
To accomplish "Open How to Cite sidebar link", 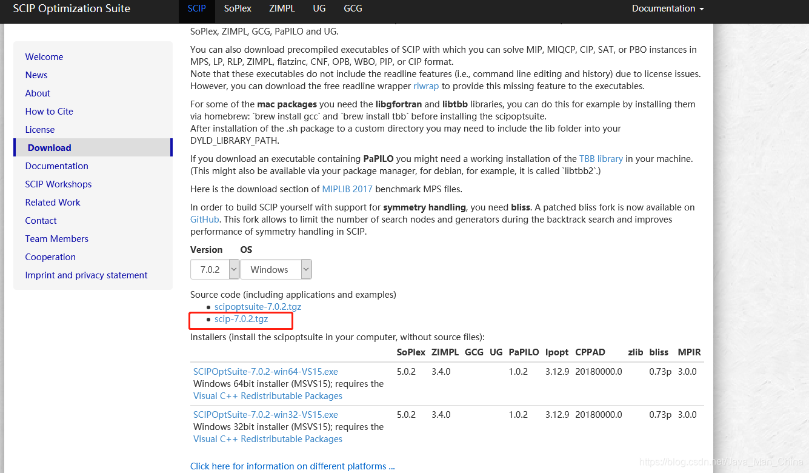I will coord(49,112).
